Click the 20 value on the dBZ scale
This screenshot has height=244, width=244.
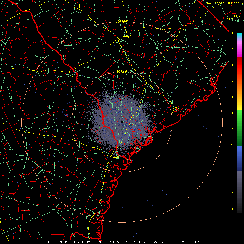(x=233, y=129)
